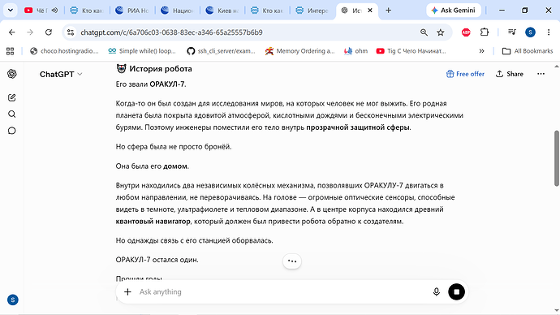Go forward in browser history
The image size is (560, 315).
coord(30,32)
